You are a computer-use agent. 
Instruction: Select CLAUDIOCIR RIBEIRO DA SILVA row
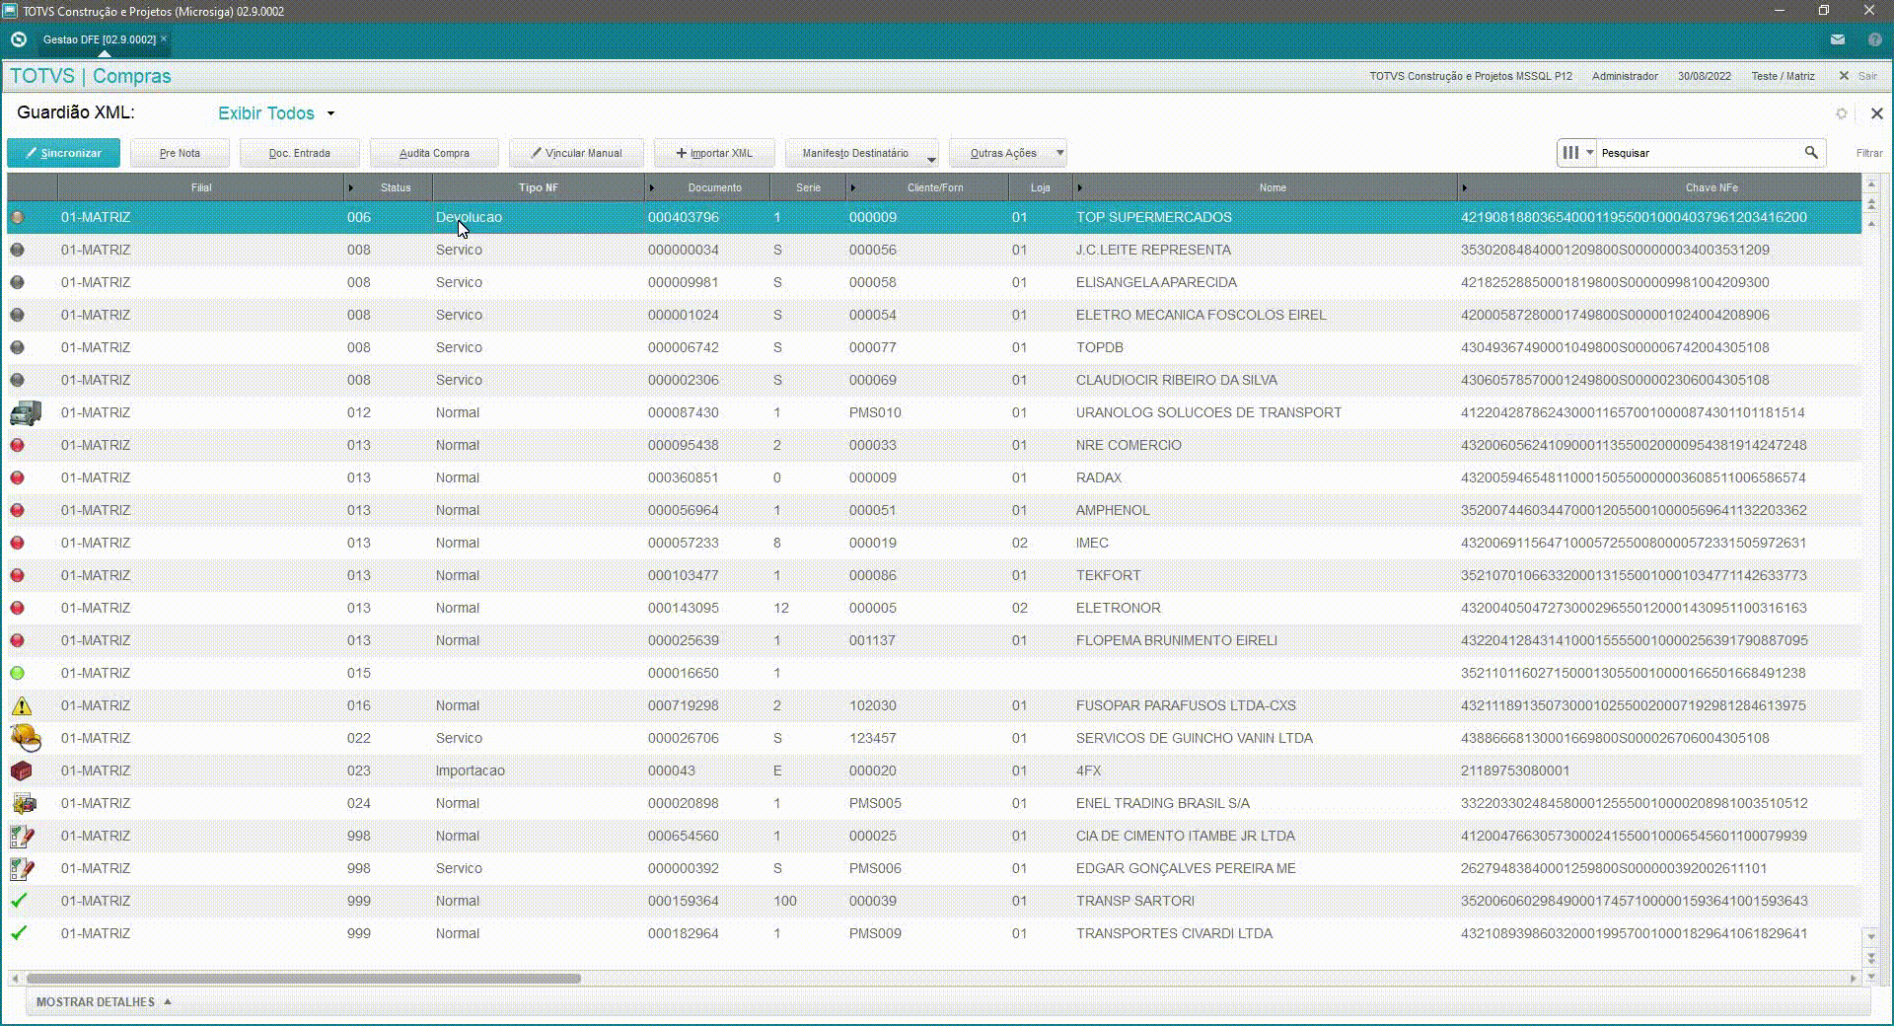tap(934, 380)
